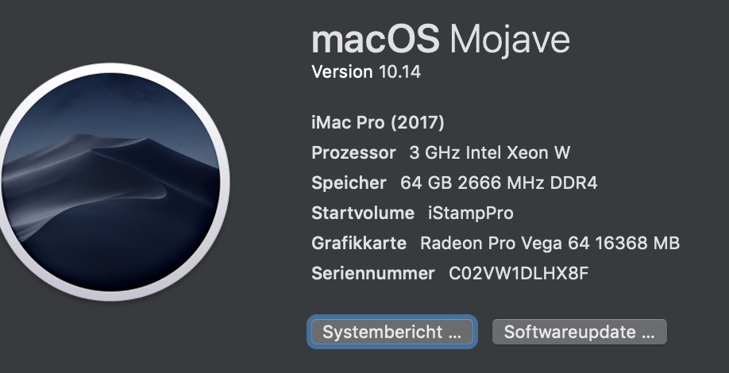729x373 pixels.
Task: Click the 10.14 version number
Action: click(399, 72)
